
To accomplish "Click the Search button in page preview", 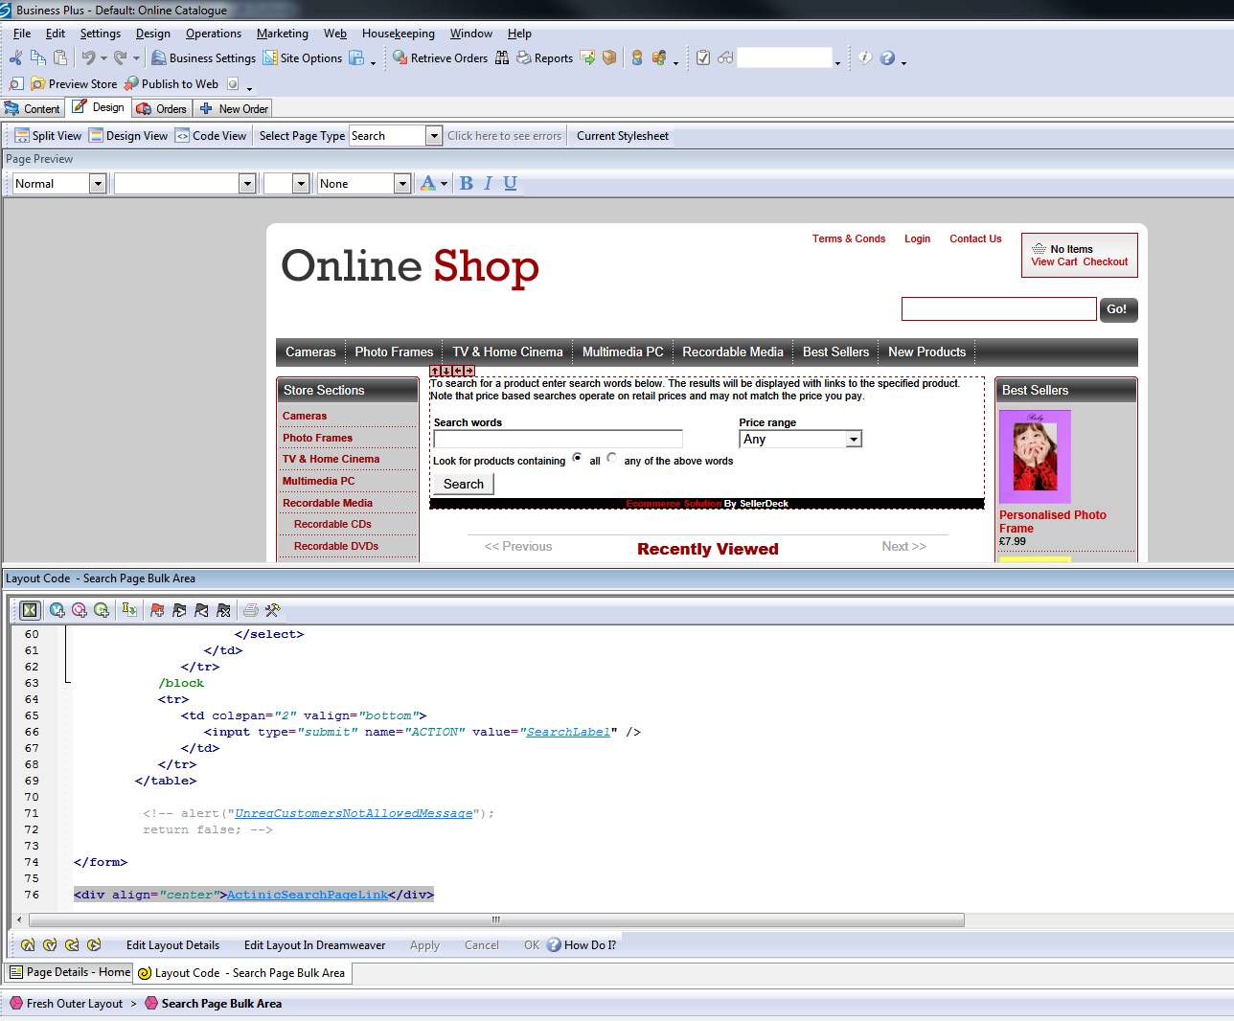I will [463, 485].
